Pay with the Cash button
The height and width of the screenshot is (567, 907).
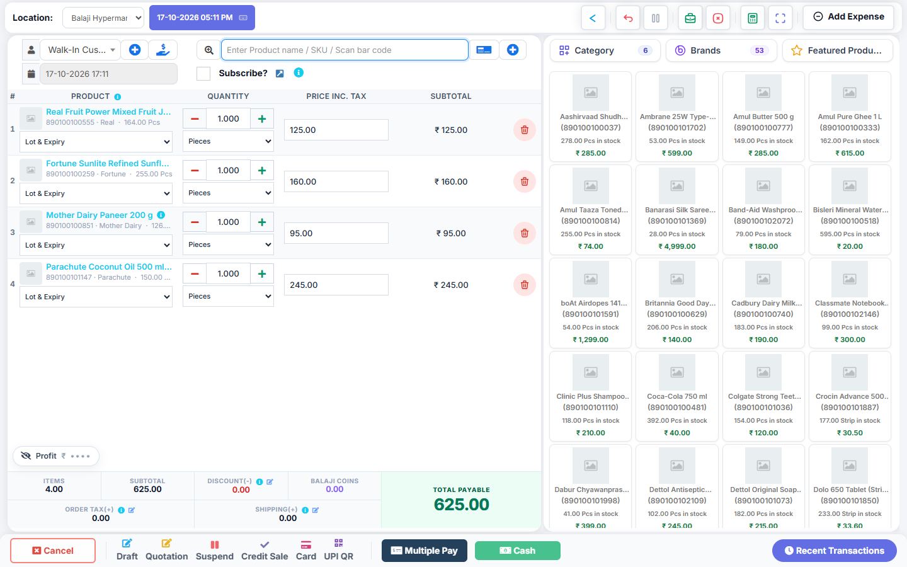(517, 551)
